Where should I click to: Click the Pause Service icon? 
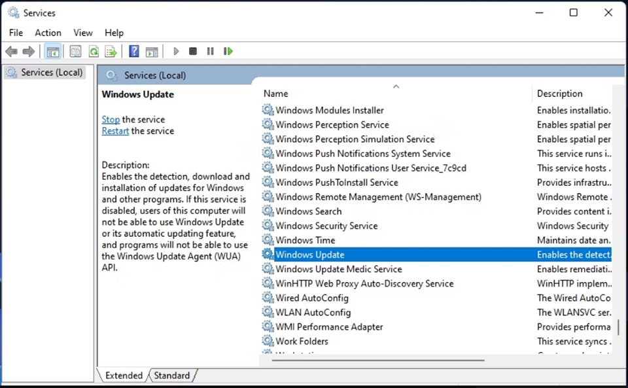point(210,51)
